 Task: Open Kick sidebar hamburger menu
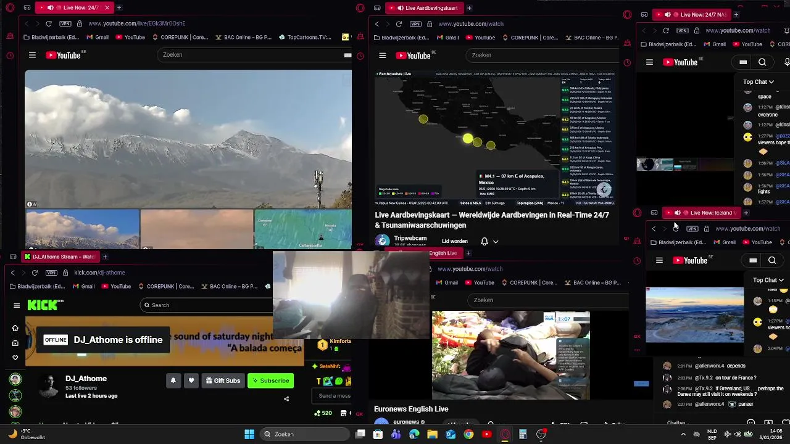click(17, 305)
